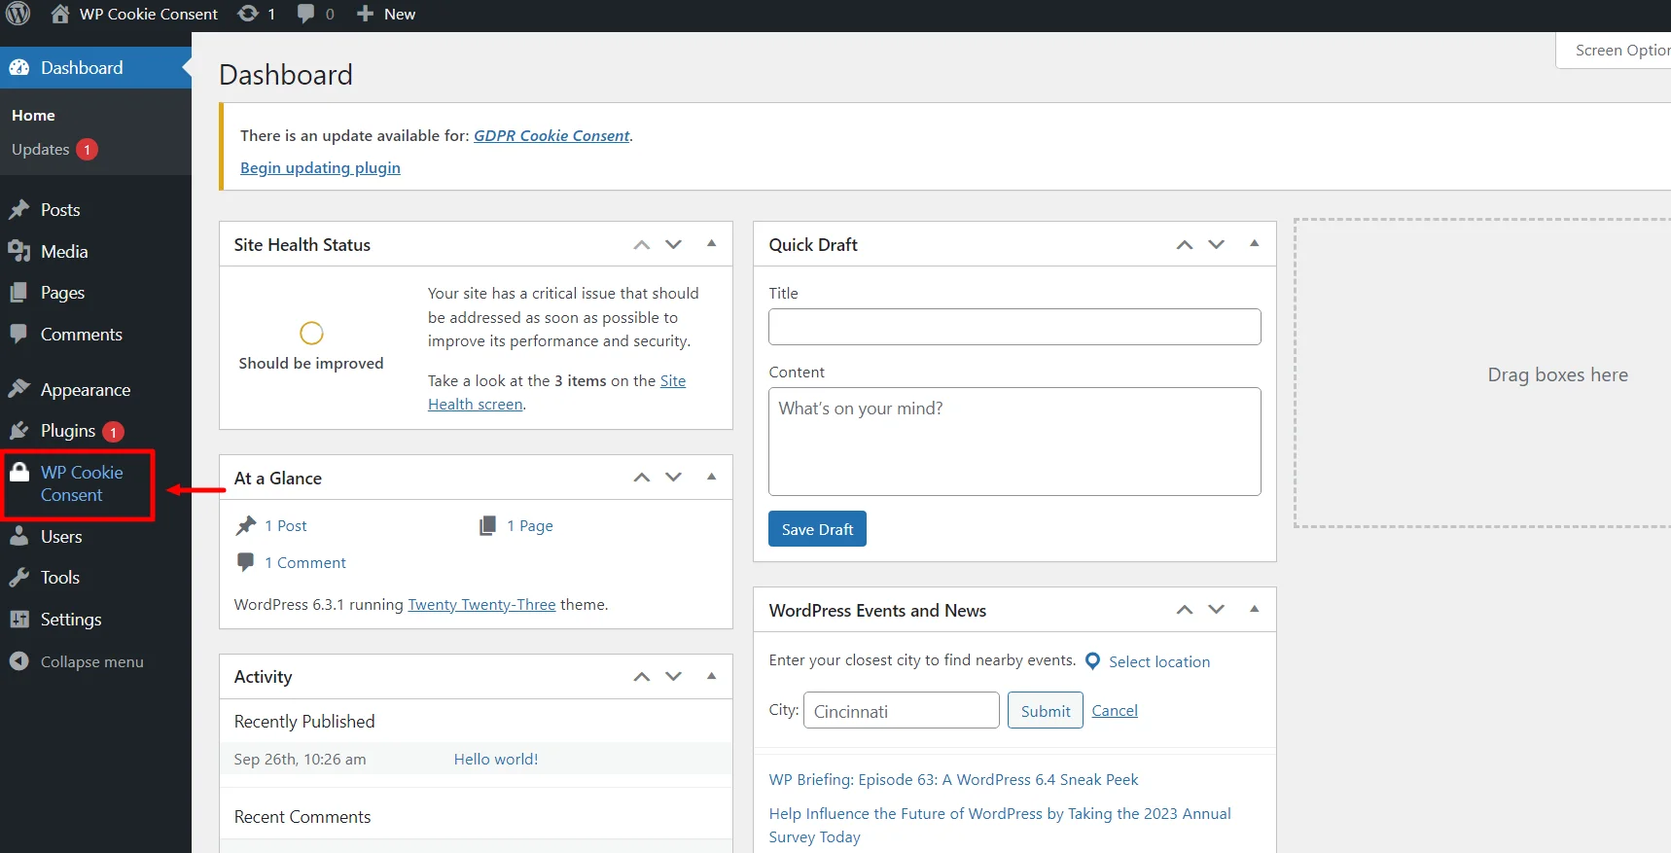Move At a Glance box up
The height and width of the screenshot is (853, 1671).
pyautogui.click(x=642, y=477)
